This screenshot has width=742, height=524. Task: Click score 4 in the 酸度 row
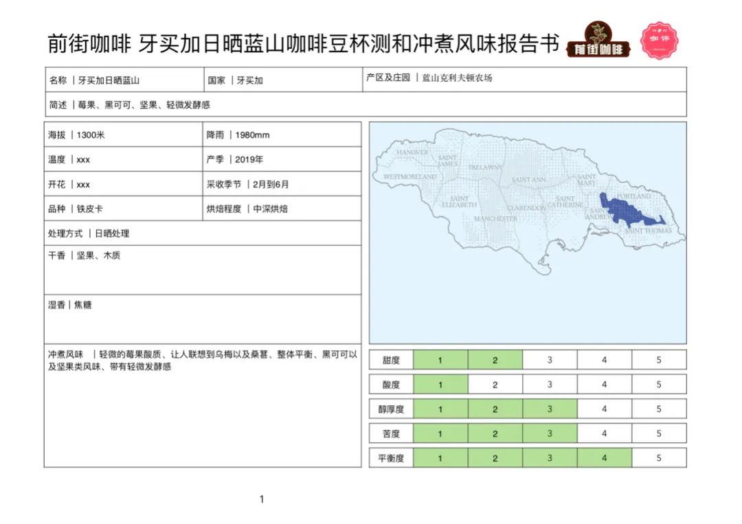(x=605, y=385)
